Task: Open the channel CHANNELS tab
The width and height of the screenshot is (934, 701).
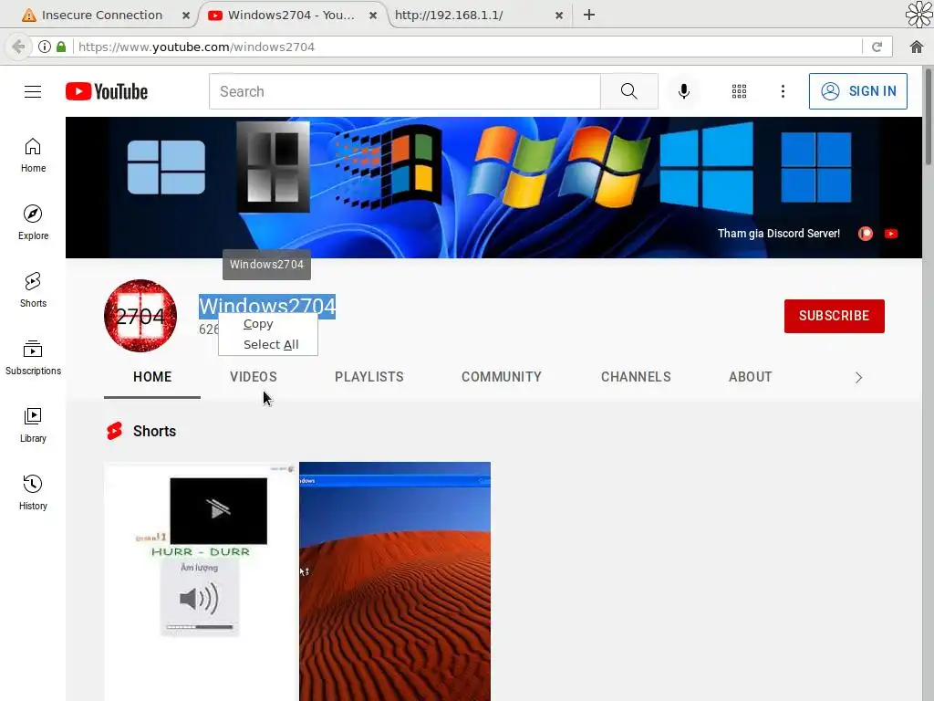Action: coord(636,377)
